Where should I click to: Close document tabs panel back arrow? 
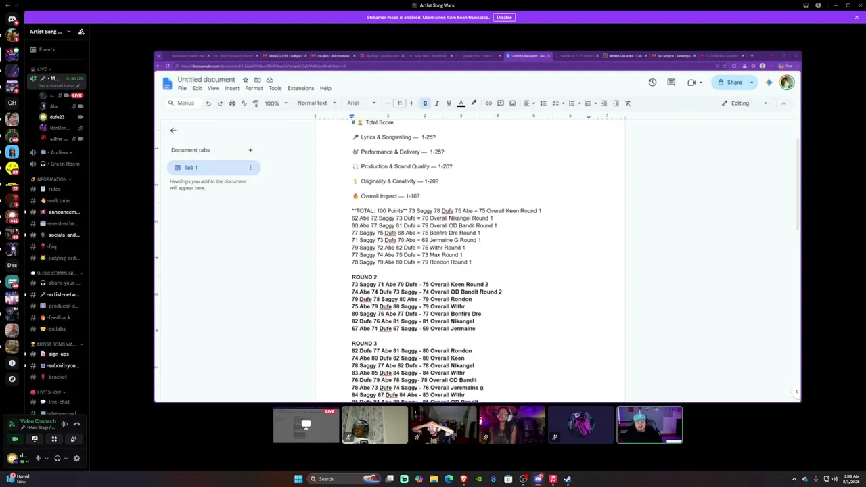(173, 131)
